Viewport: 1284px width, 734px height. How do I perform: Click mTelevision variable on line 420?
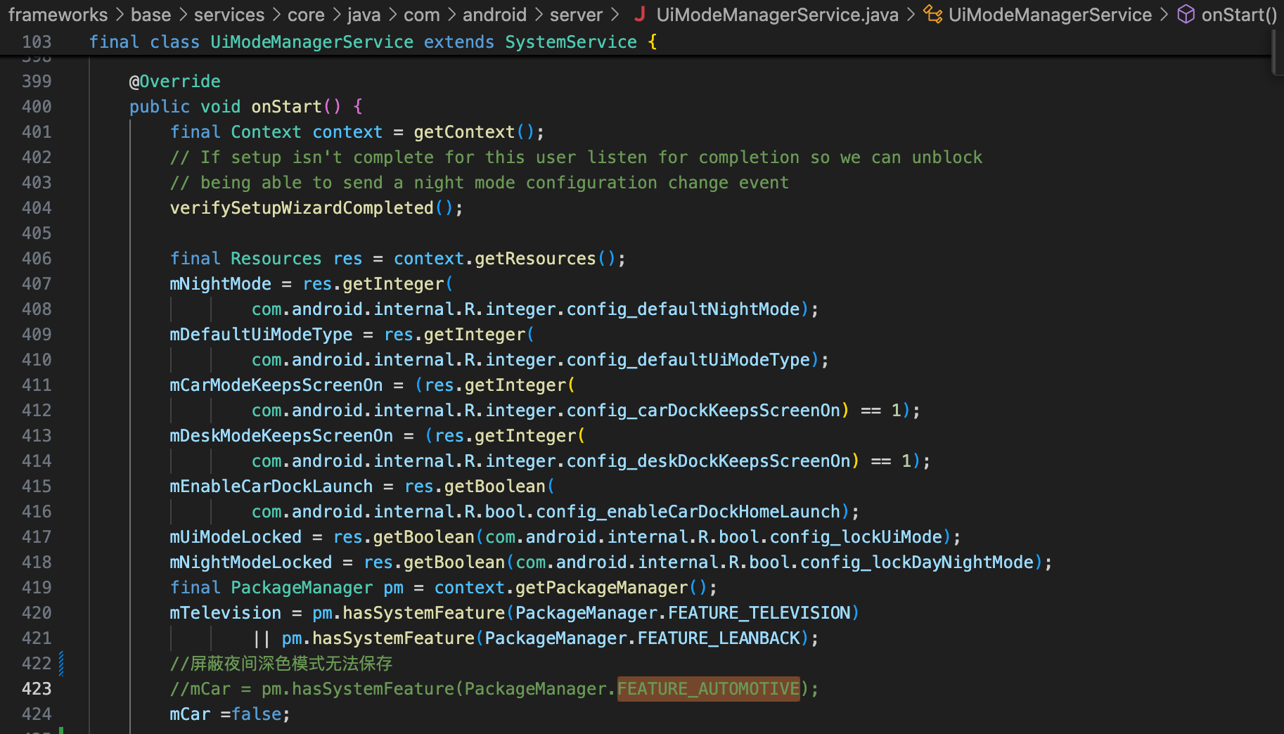click(226, 613)
